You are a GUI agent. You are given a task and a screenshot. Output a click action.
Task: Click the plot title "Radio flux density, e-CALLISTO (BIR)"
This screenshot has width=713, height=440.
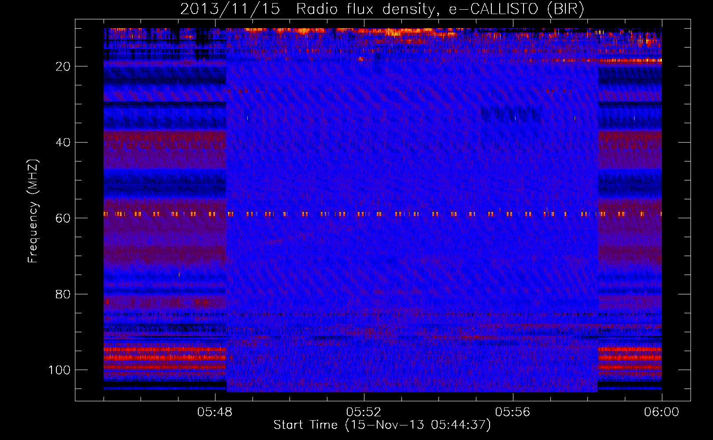pyautogui.click(x=440, y=9)
